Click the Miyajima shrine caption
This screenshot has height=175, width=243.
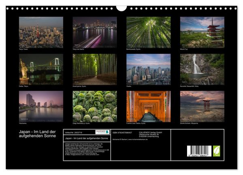(x=189, y=124)
